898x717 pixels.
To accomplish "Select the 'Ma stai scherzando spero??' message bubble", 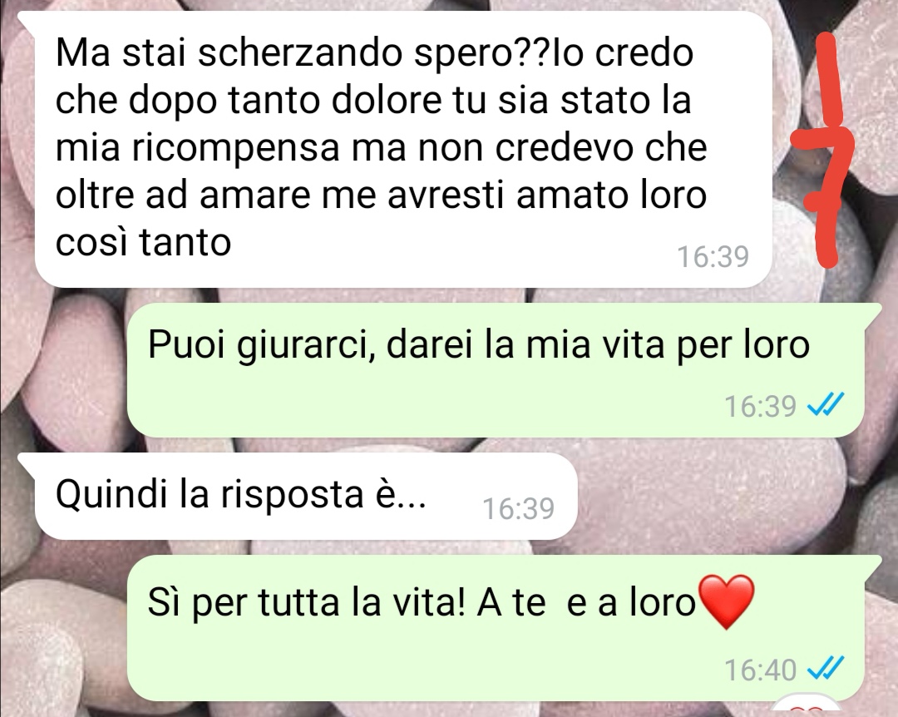I will 403,149.
